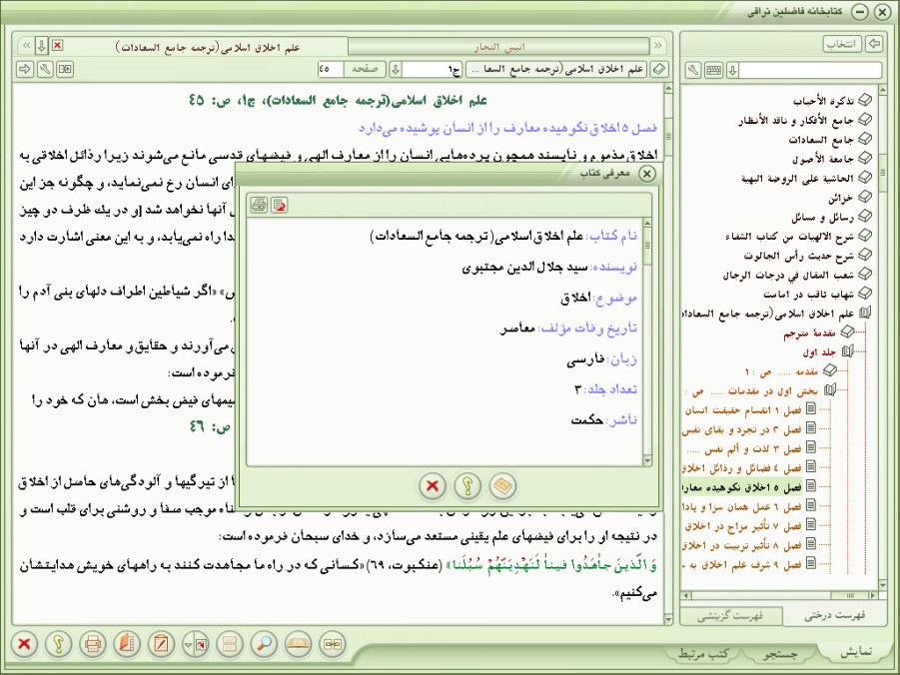This screenshot has width=900, height=675.
Task: Open فصل ٦ in the tree
Action: point(741,506)
